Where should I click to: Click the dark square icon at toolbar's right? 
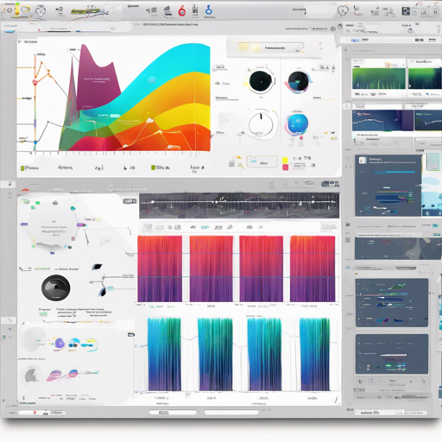[406, 11]
